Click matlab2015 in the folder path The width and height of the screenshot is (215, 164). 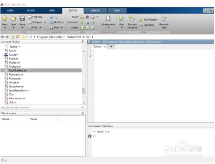(x=74, y=37)
